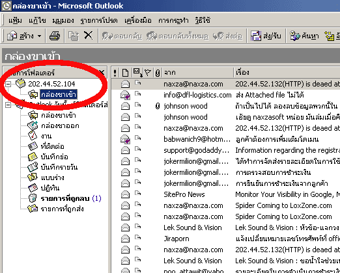Image resolution: width=340 pixels, height=273 pixels.
Task: Open รายการที่ถูกส่ง (Sent Items) folder
Action: click(62, 209)
